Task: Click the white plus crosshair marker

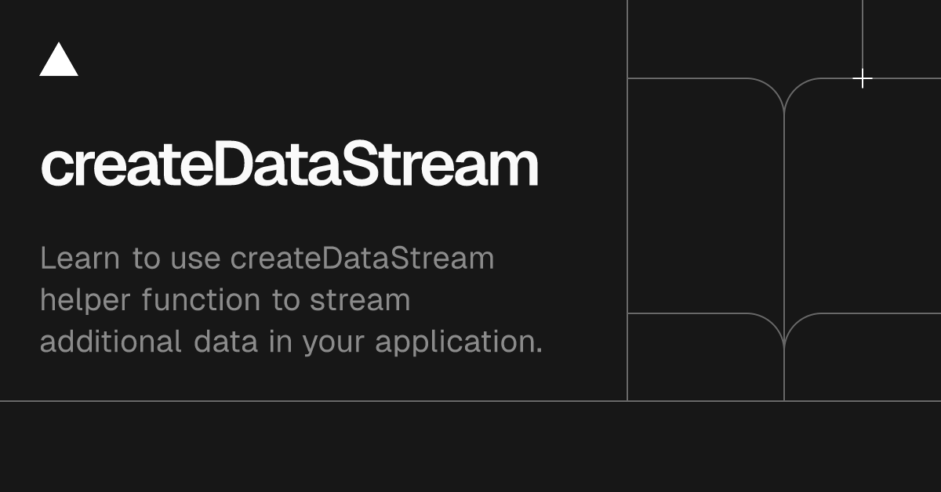Action: (x=863, y=78)
